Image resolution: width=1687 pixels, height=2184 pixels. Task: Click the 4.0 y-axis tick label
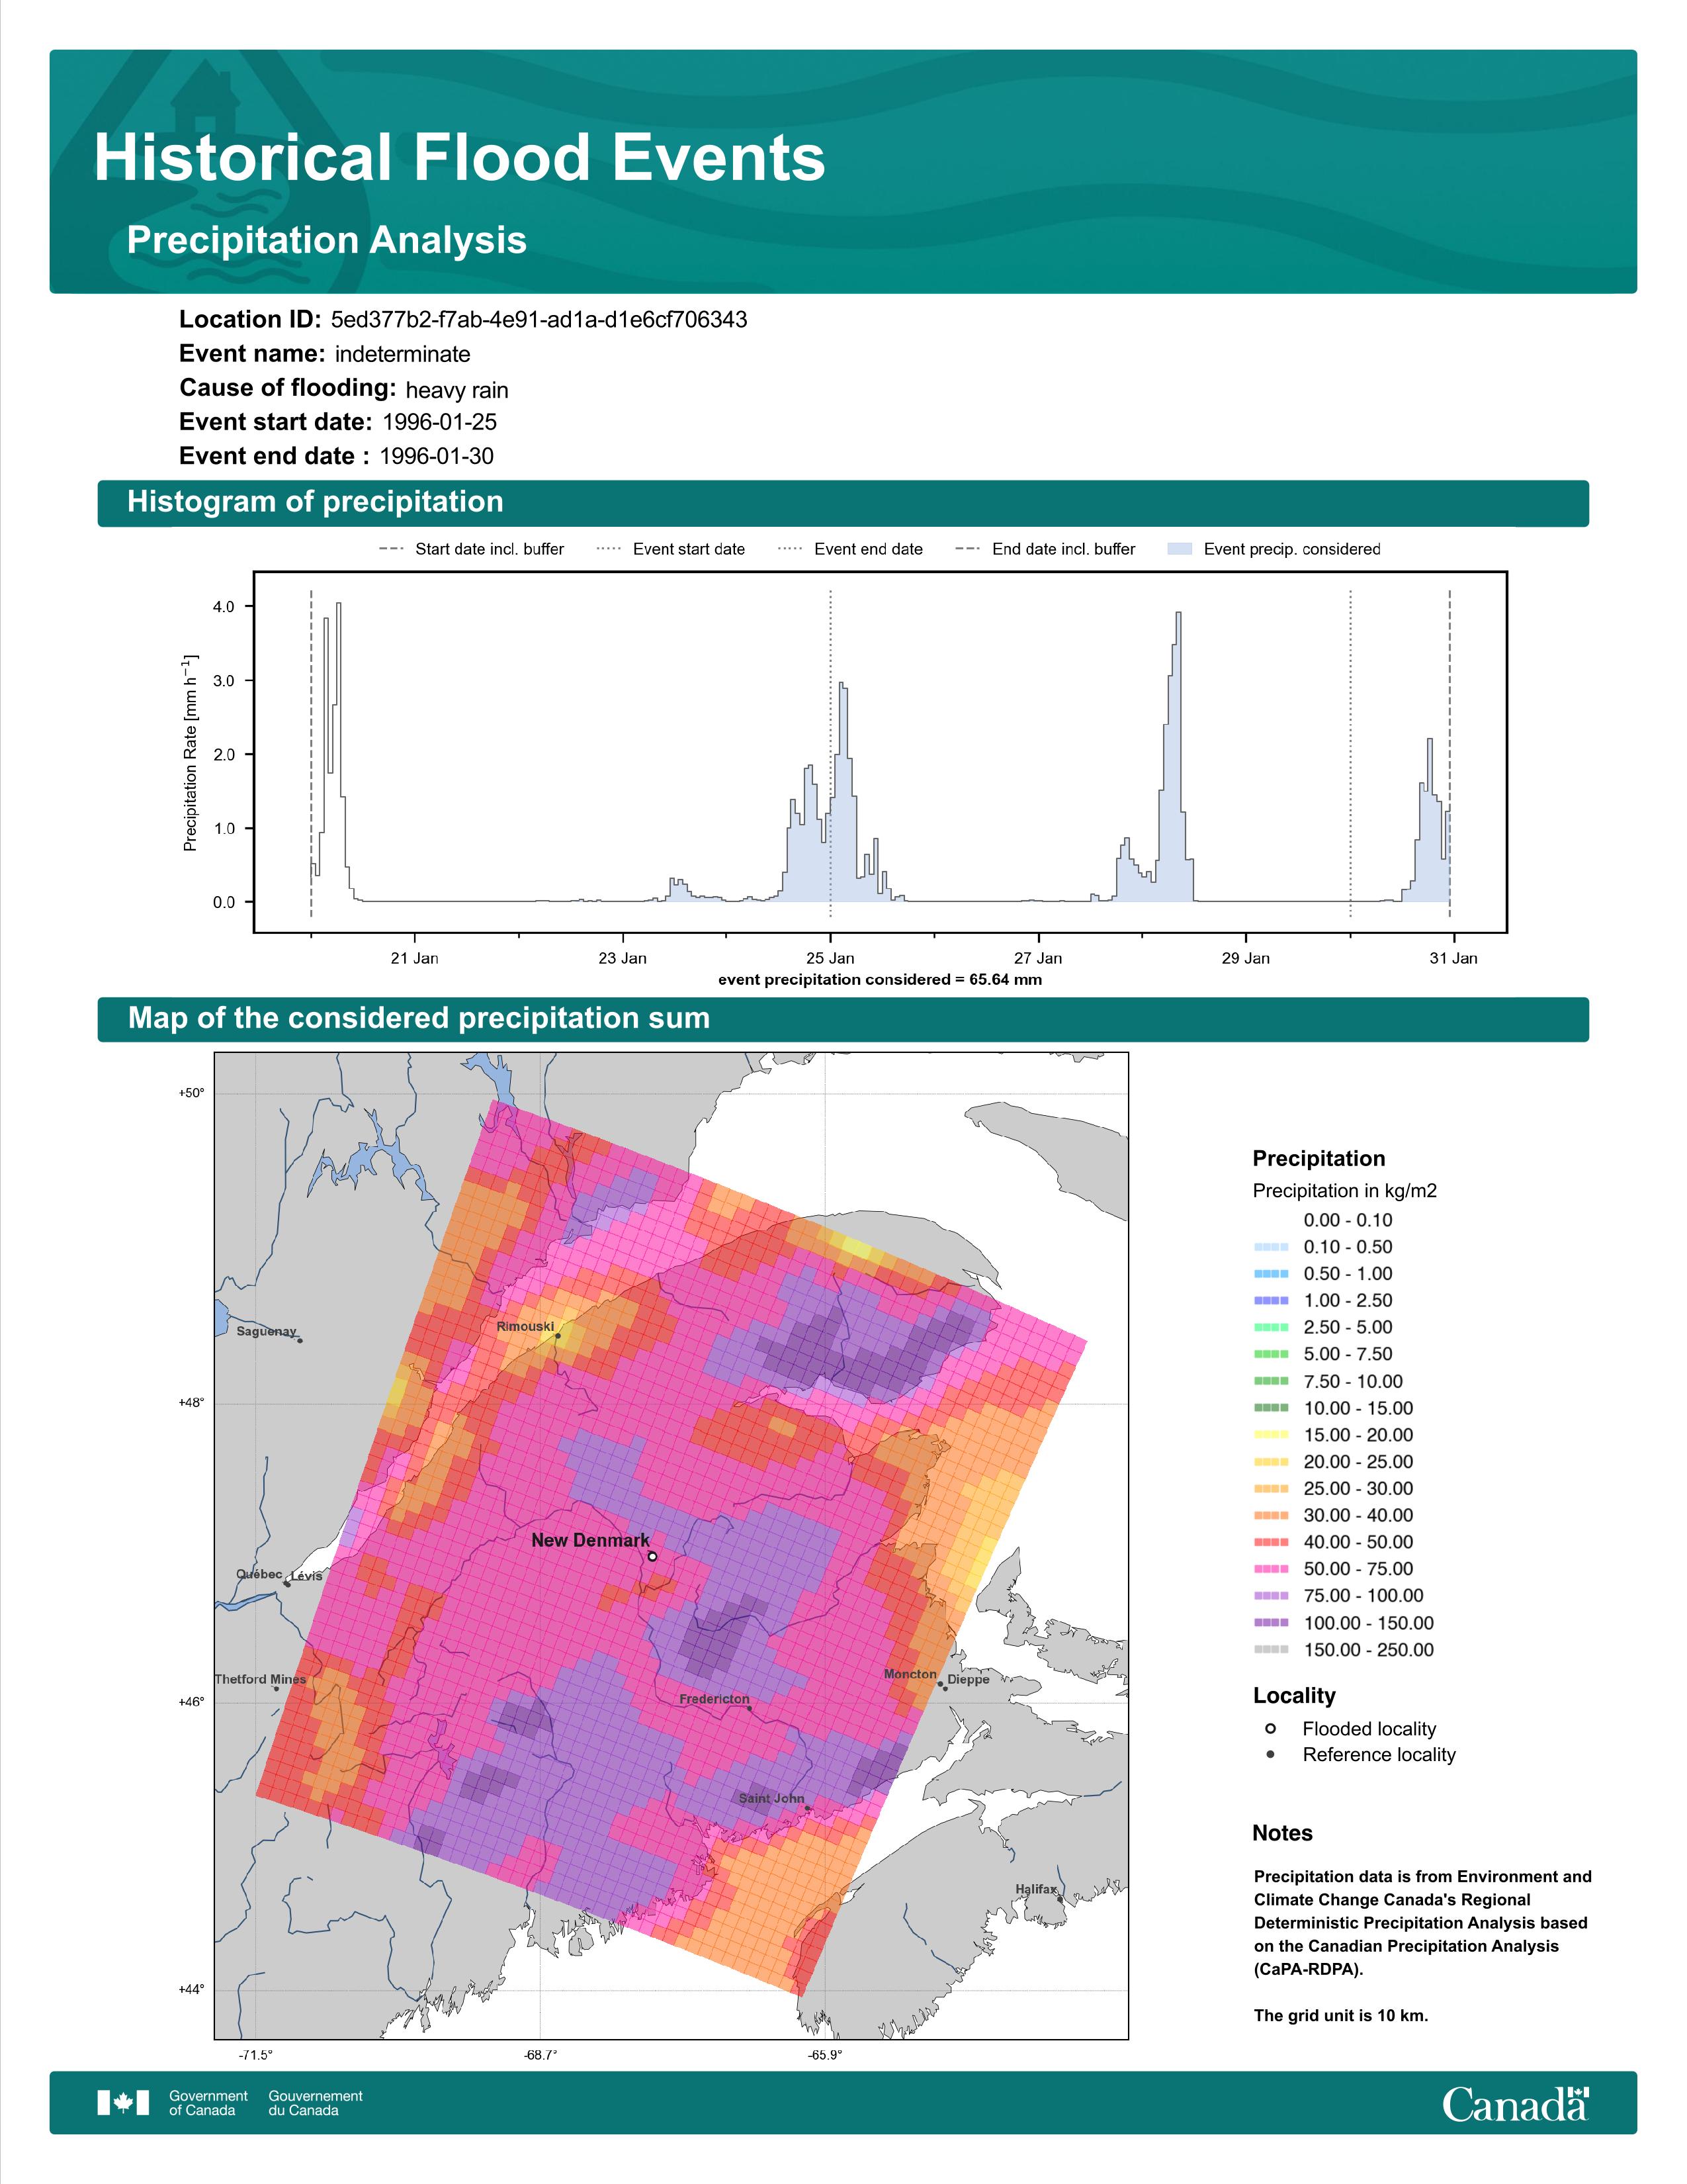[x=224, y=607]
